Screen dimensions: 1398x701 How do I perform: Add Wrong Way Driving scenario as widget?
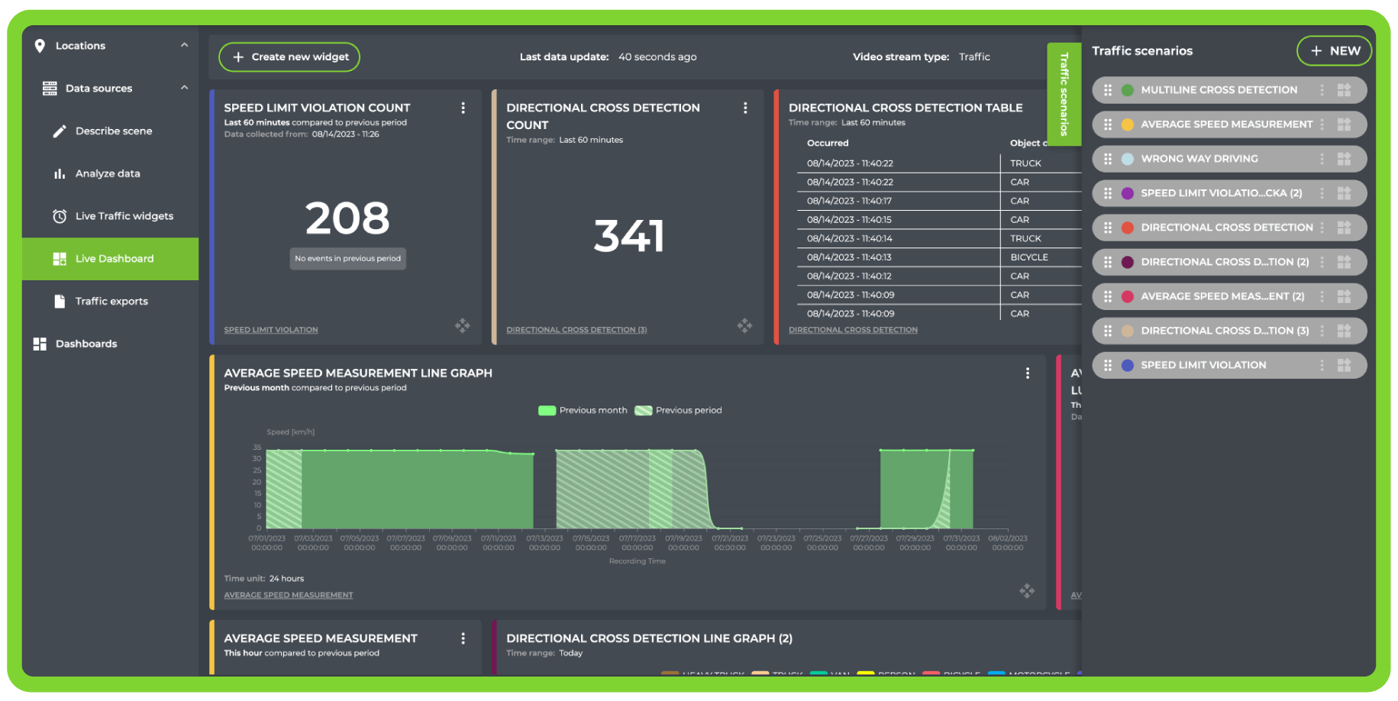[x=1345, y=159]
